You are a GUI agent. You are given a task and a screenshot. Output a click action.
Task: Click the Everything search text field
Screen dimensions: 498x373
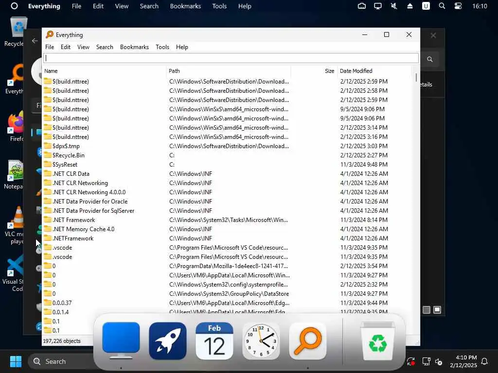pos(231,58)
